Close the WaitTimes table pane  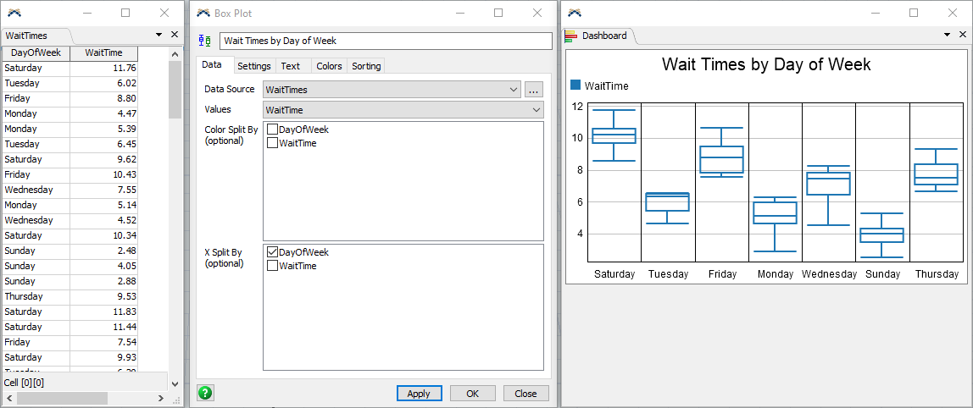(x=175, y=35)
